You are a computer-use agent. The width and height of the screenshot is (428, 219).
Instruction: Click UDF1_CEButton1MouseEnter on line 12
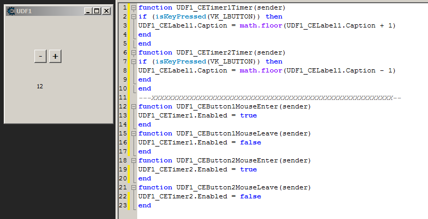tap(227, 107)
